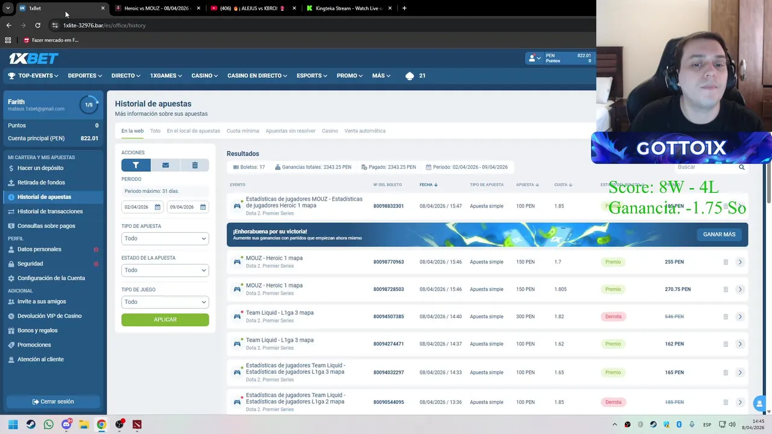
Task: Open Estado de la apuesta dropdown
Action: [x=165, y=270]
